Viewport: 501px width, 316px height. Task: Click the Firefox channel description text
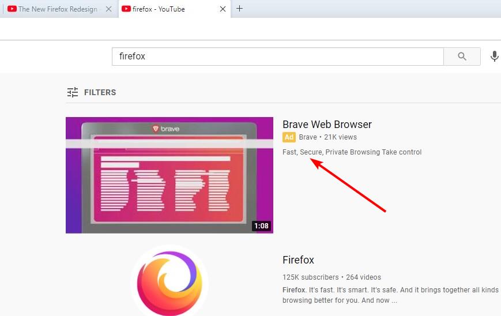pos(391,295)
